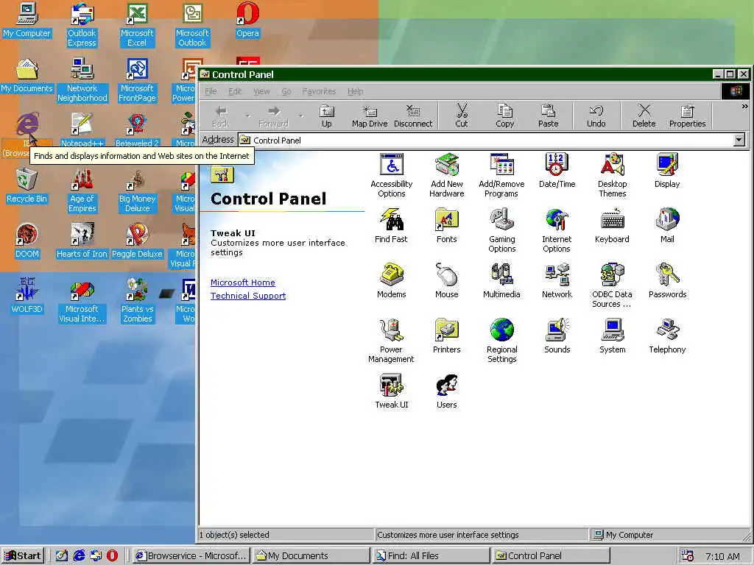The height and width of the screenshot is (565, 754).
Task: Select the My Computer desktop icon
Action: 27,20
